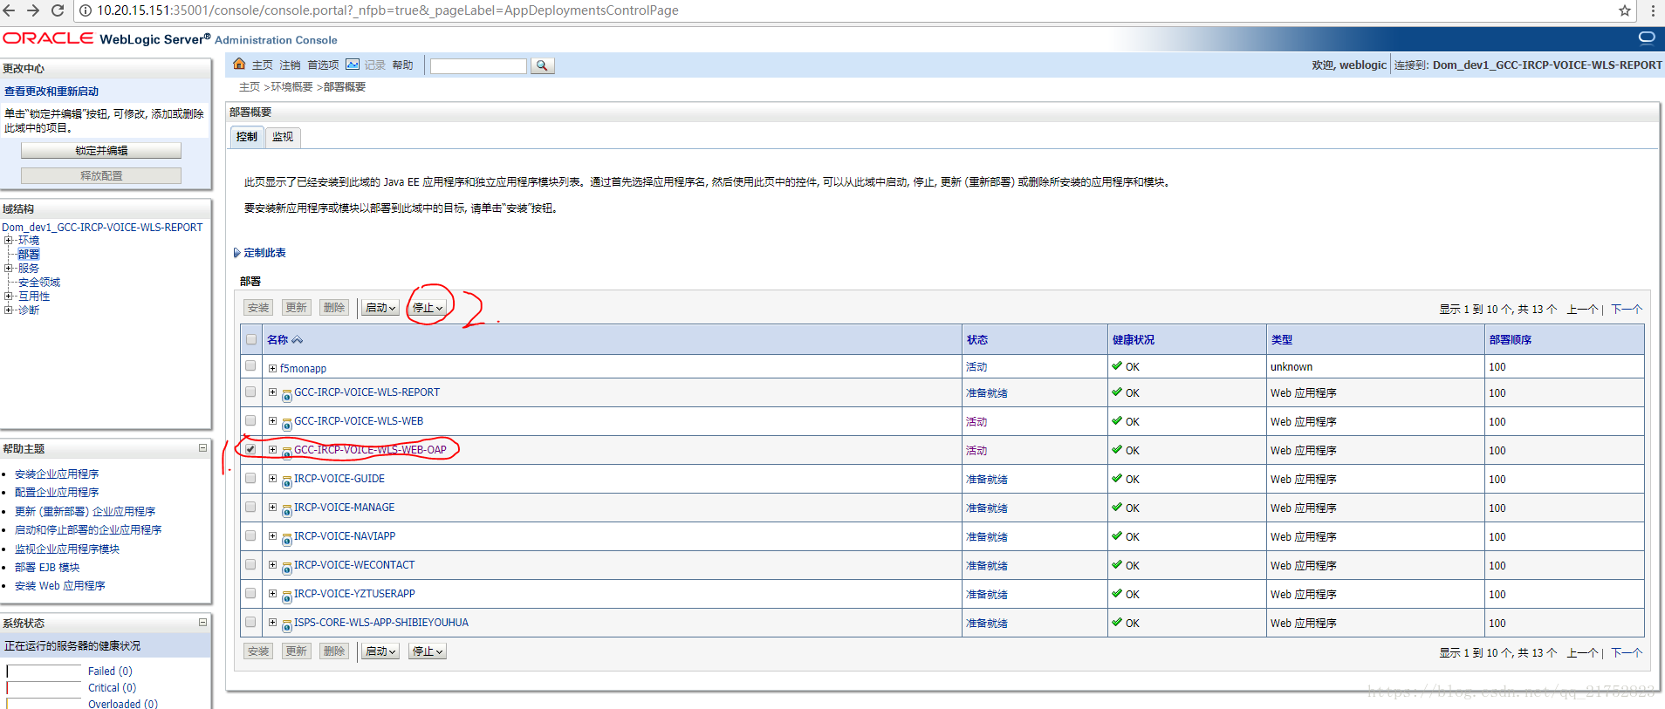Click the top 安装 button
The image size is (1665, 709).
pos(258,308)
